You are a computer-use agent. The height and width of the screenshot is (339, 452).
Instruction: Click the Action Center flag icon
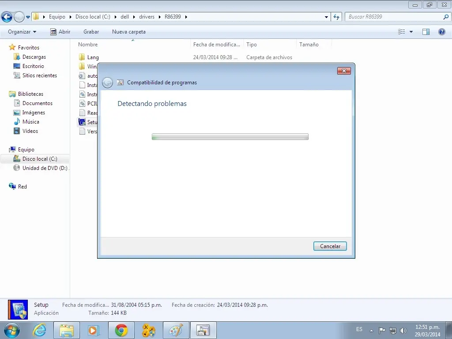click(x=382, y=330)
